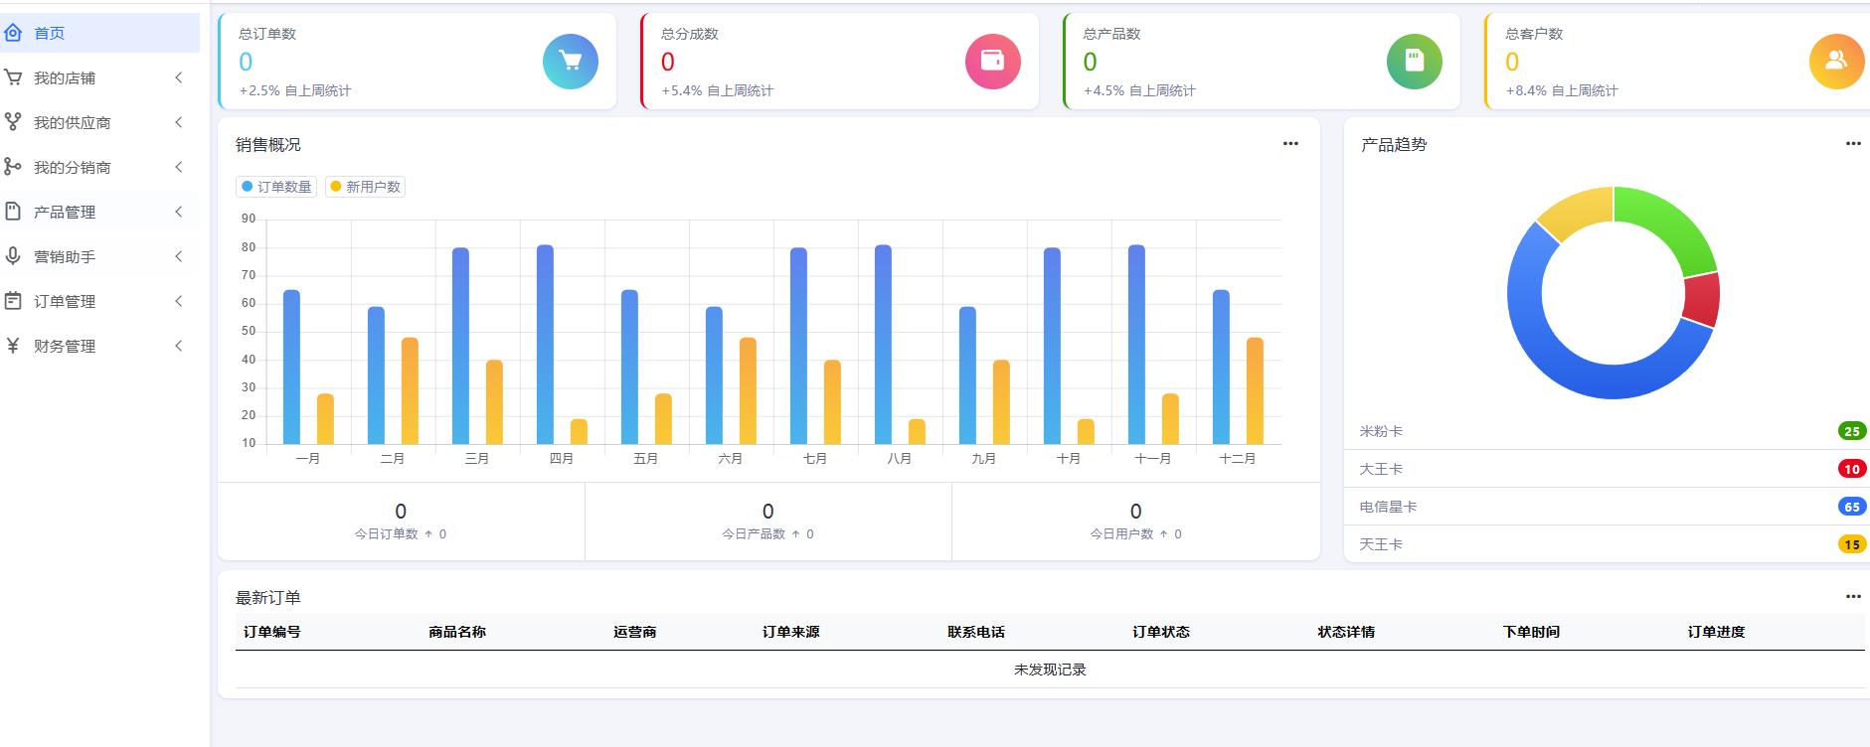The image size is (1870, 747).
Task: Click the 销售概况 panel title
Action: point(267,145)
